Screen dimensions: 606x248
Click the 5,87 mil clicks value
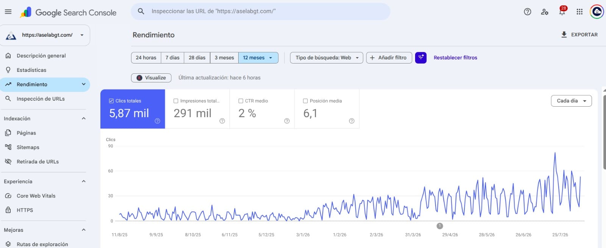click(x=129, y=113)
